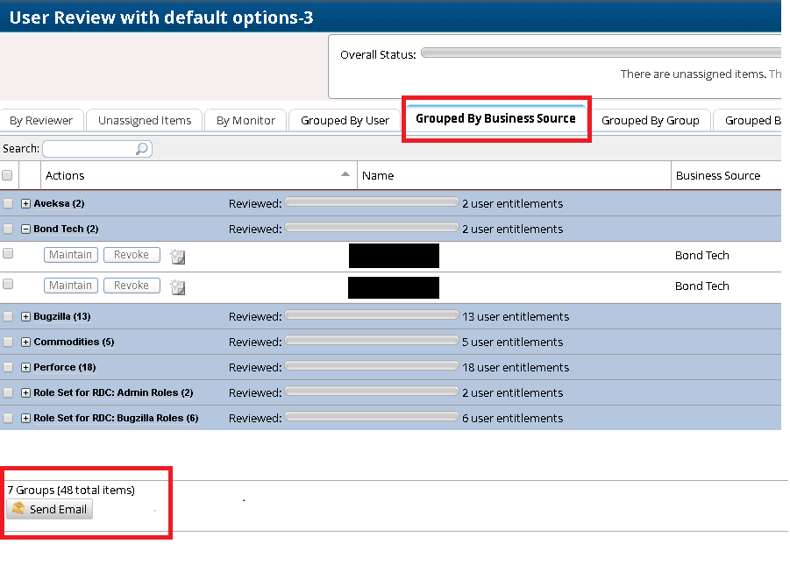The width and height of the screenshot is (790, 565).
Task: Expand the Bugzilla (13) group
Action: click(x=26, y=317)
